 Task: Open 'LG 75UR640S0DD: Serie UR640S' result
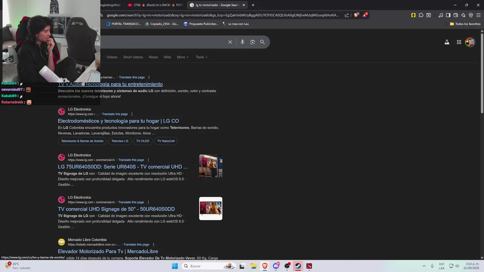(123, 167)
